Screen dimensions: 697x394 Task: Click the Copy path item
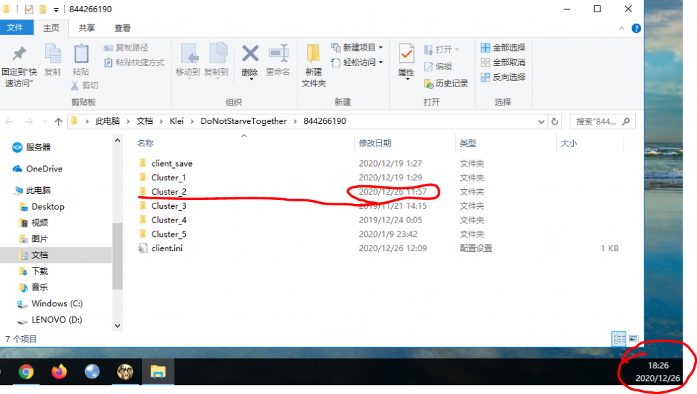pos(126,48)
